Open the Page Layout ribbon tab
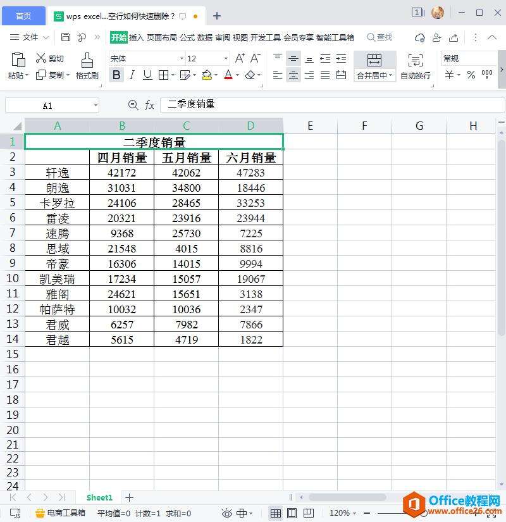 (x=162, y=37)
